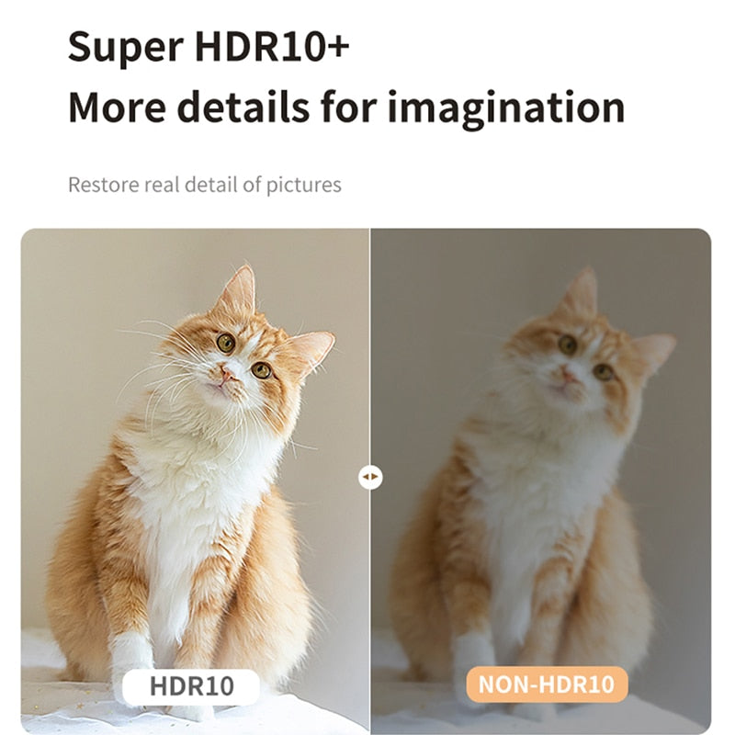The width and height of the screenshot is (735, 735).
Task: Click the sharp HDR10 cat's pink nose
Action: click(227, 374)
